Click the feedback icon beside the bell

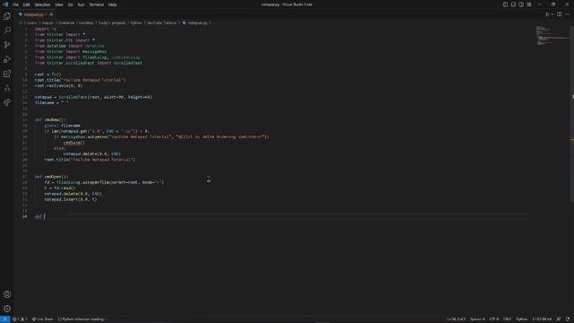[559, 319]
